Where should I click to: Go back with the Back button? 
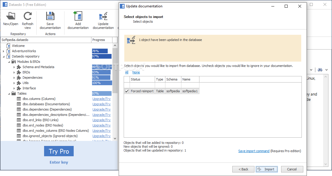[x=243, y=169]
